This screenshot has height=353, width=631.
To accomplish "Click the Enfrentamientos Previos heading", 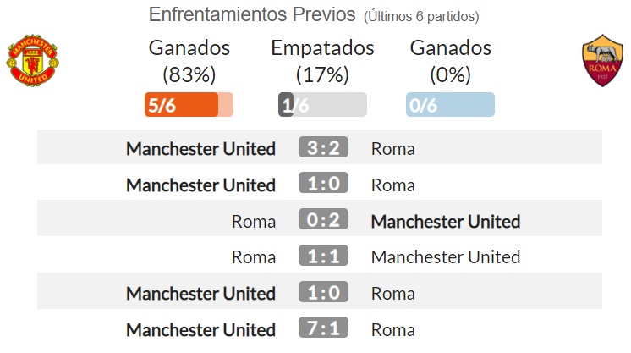I will (x=252, y=14).
